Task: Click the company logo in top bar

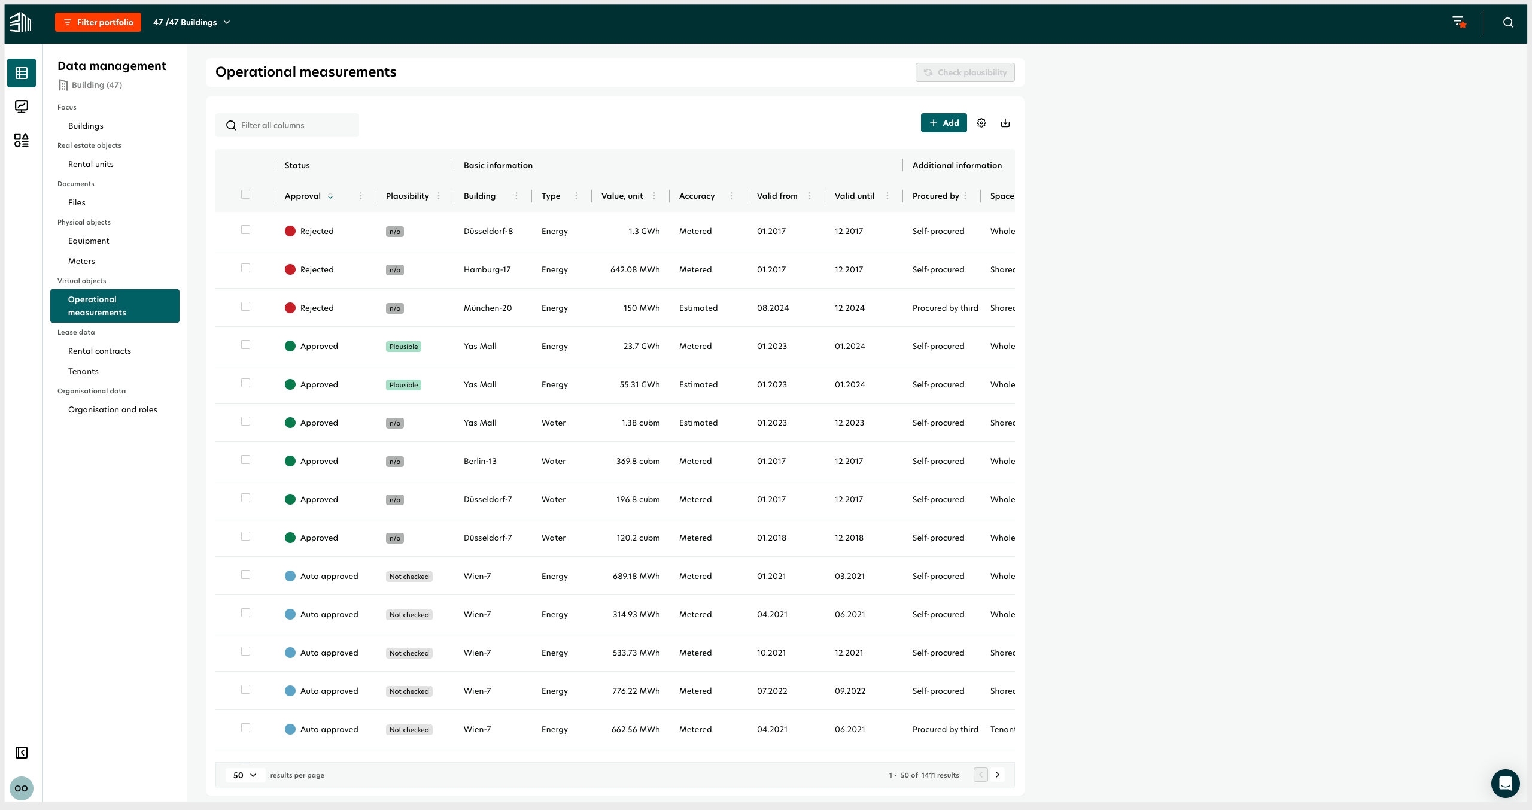Action: pyautogui.click(x=20, y=22)
